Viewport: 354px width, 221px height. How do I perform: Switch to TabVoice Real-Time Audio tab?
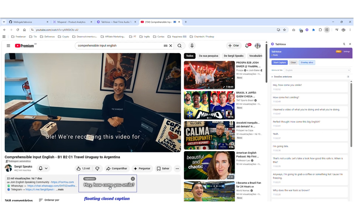tap(116, 22)
